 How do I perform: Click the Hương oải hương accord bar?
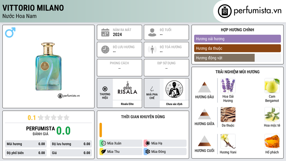237,39
